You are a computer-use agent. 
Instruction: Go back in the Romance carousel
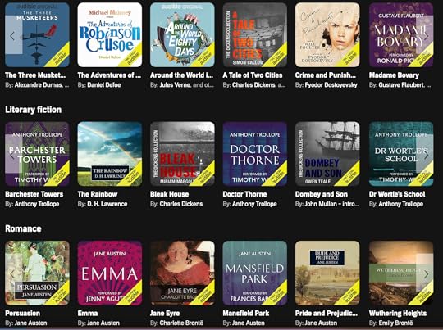click(x=13, y=273)
